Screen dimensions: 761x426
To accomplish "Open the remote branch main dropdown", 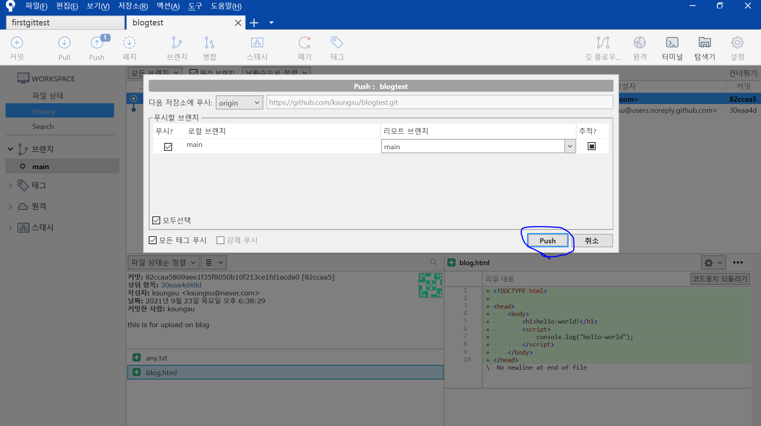I will click(x=570, y=146).
